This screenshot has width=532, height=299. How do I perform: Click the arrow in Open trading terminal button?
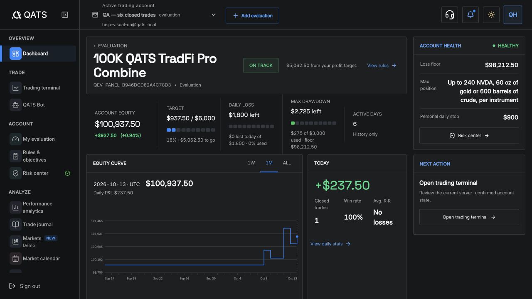(493, 217)
